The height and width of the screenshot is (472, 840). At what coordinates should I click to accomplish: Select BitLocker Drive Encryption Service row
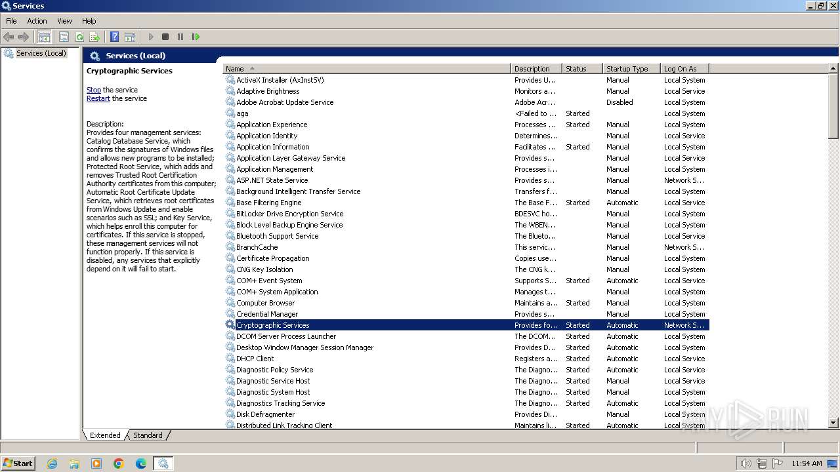point(466,214)
